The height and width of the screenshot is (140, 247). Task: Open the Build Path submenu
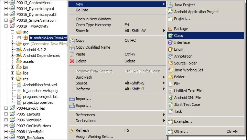(x=84, y=77)
